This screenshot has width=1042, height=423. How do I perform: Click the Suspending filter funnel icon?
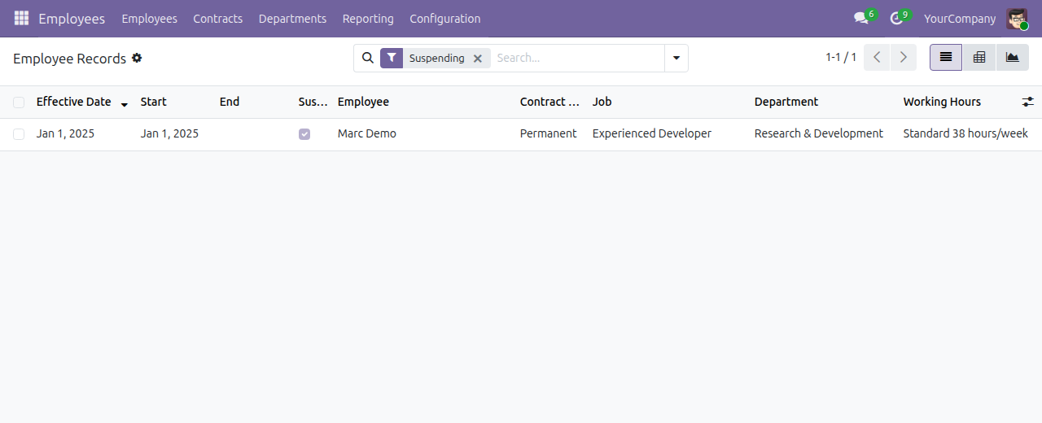point(392,58)
